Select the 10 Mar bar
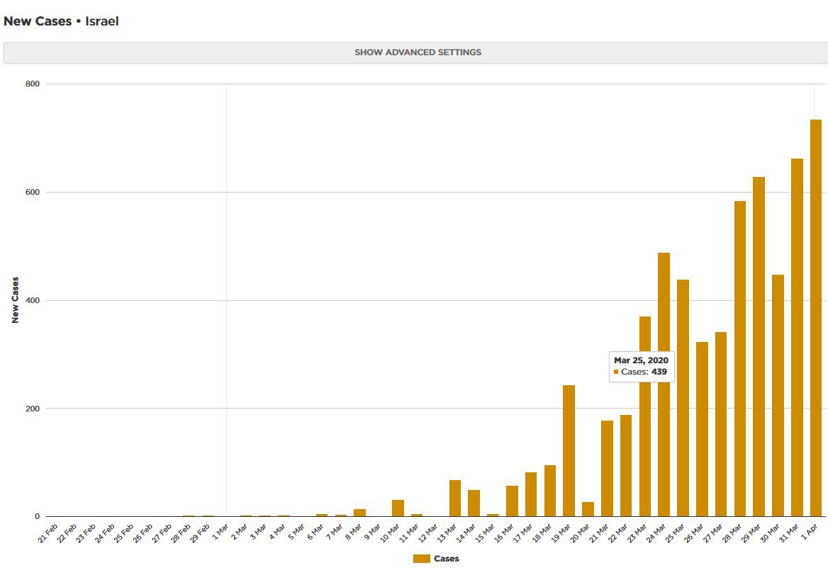The image size is (828, 570). [x=398, y=508]
